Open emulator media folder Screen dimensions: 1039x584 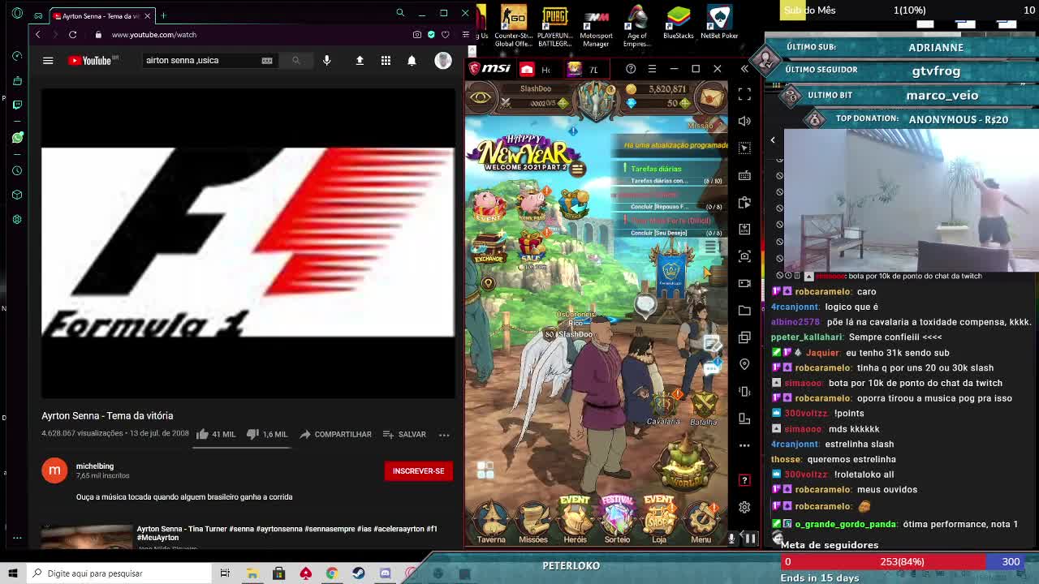[744, 310]
